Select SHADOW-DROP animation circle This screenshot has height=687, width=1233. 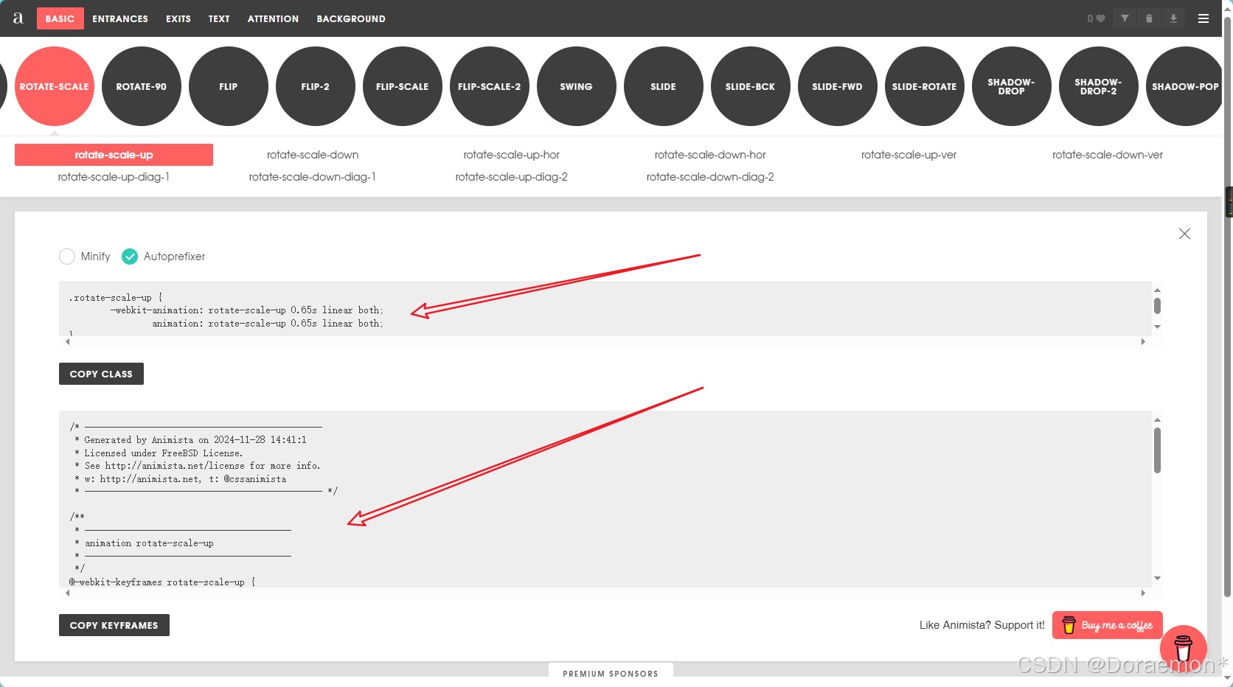[x=1012, y=86]
